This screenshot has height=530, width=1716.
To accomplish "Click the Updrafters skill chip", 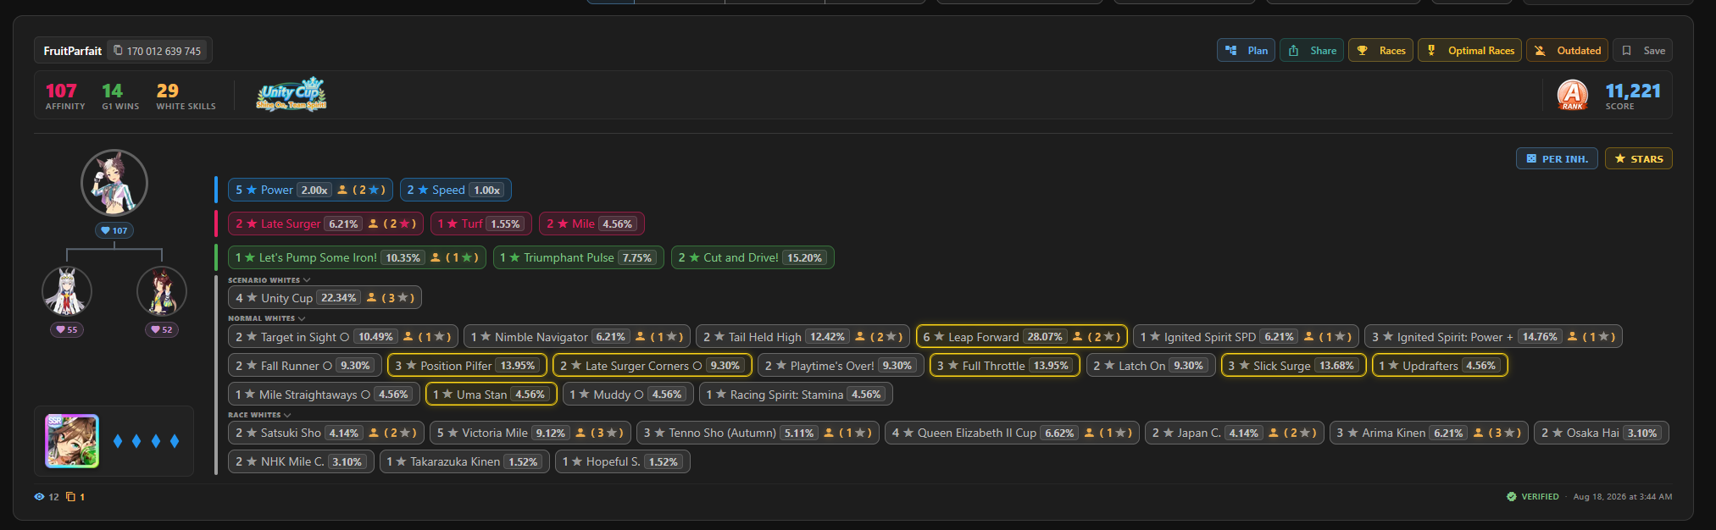I will 1440,366.
